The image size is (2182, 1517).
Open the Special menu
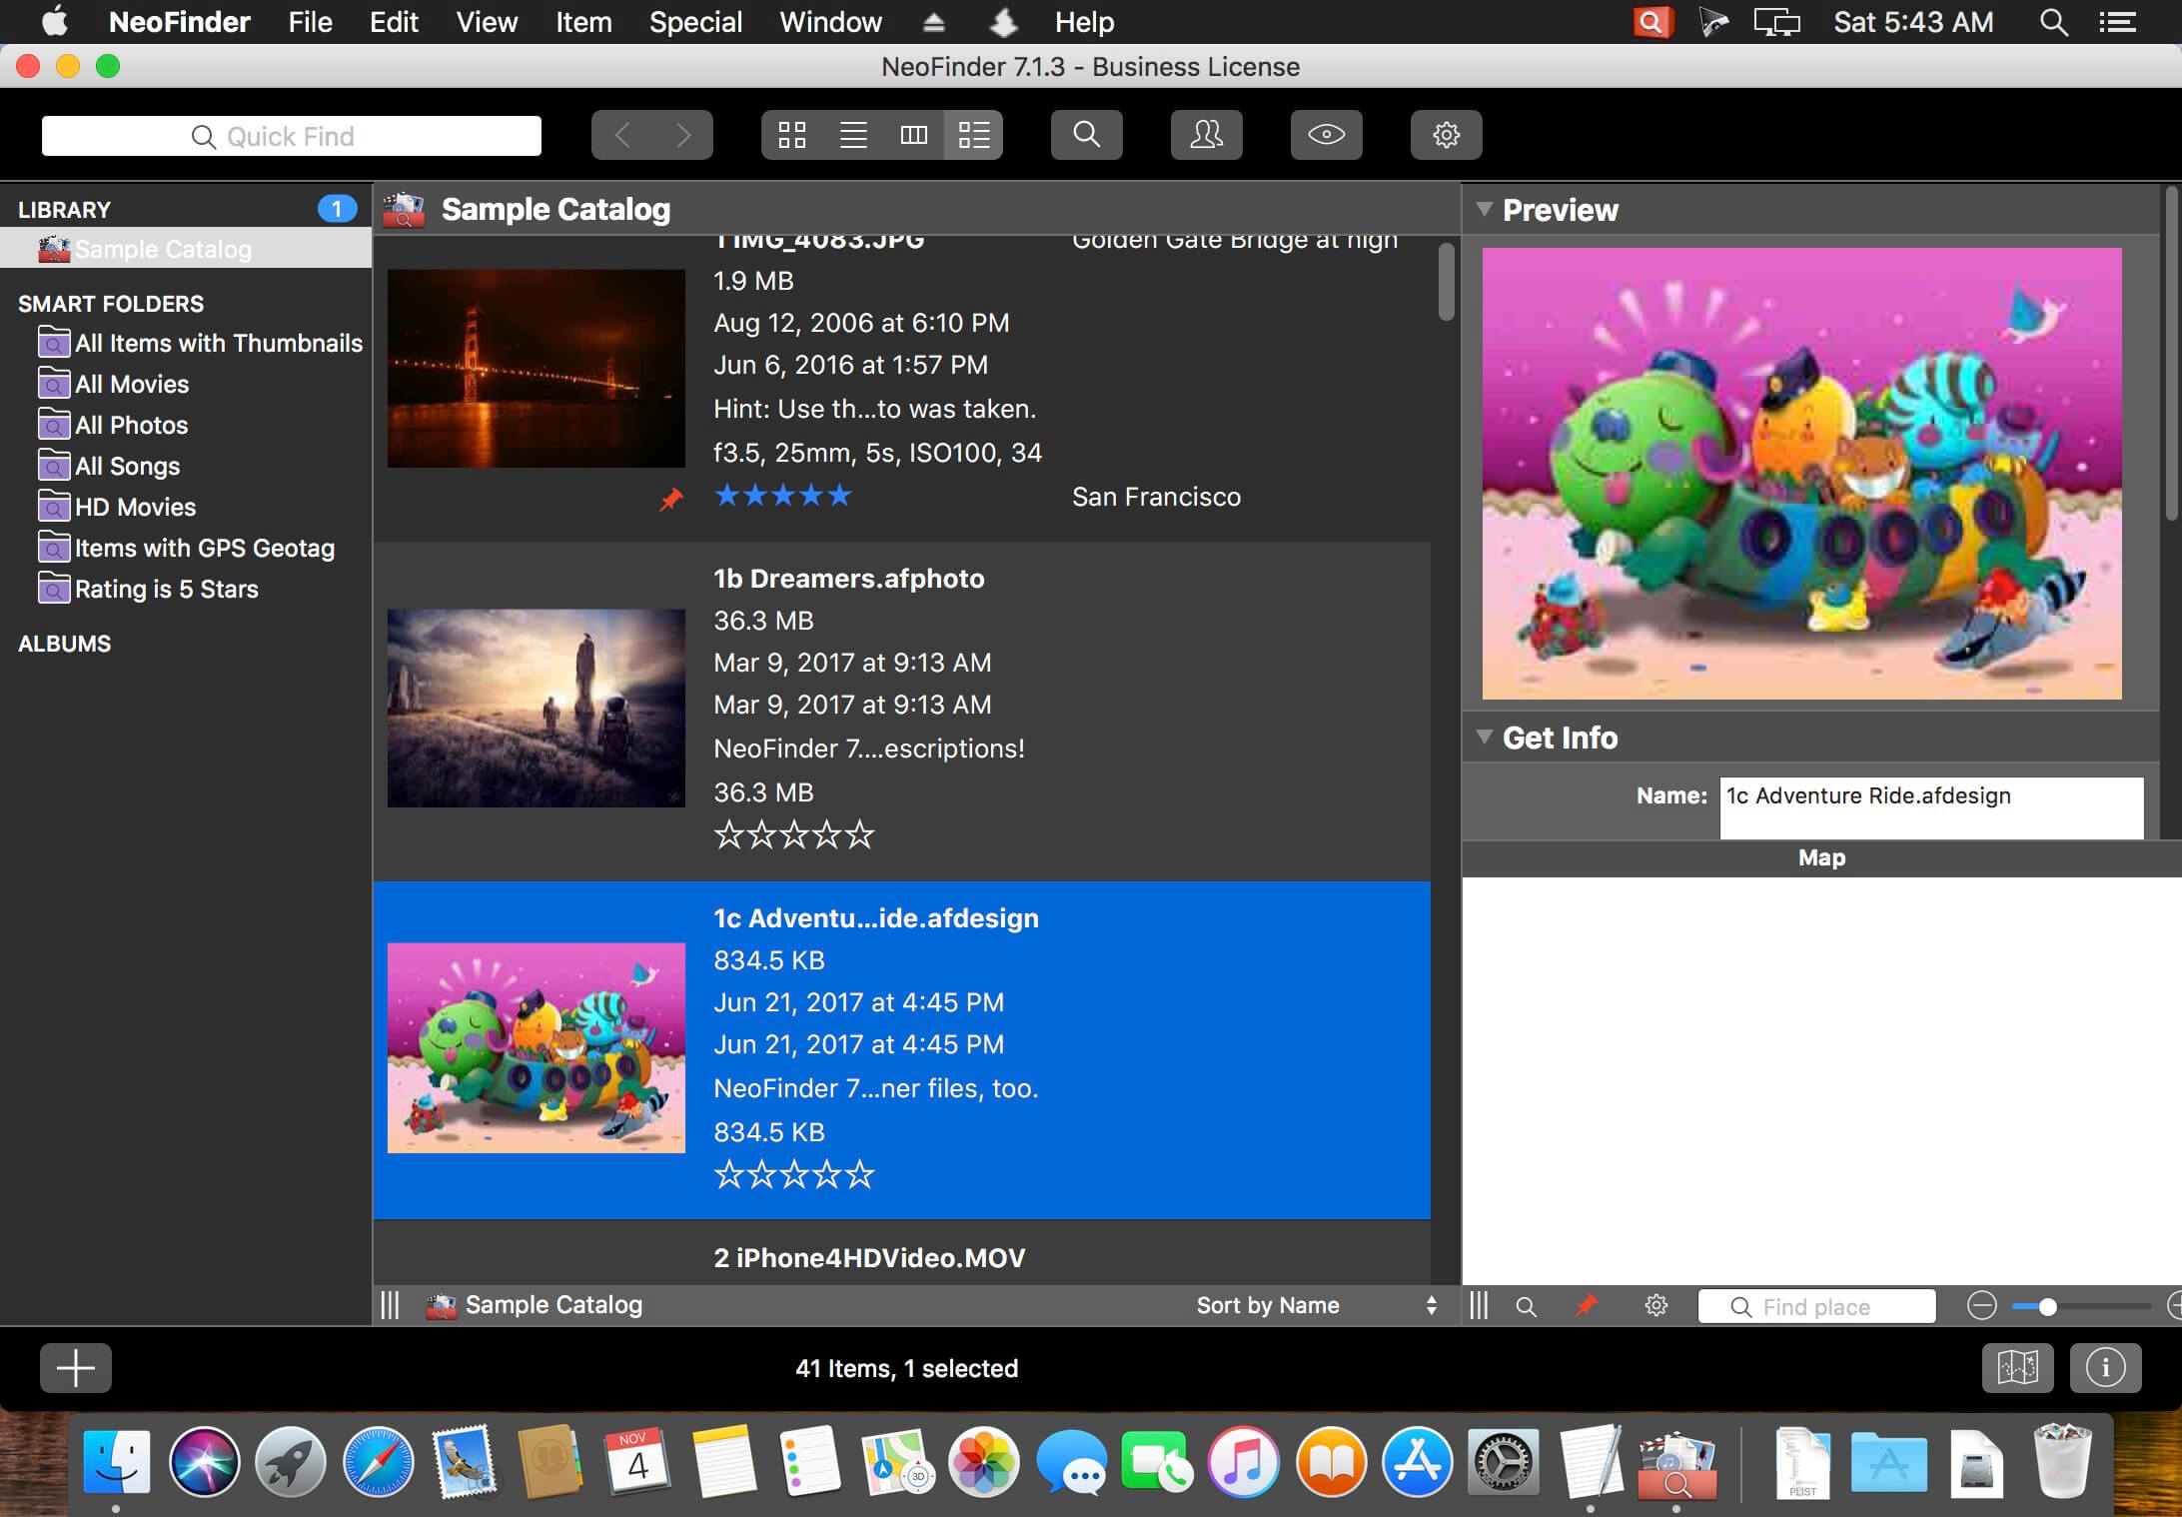(x=695, y=22)
